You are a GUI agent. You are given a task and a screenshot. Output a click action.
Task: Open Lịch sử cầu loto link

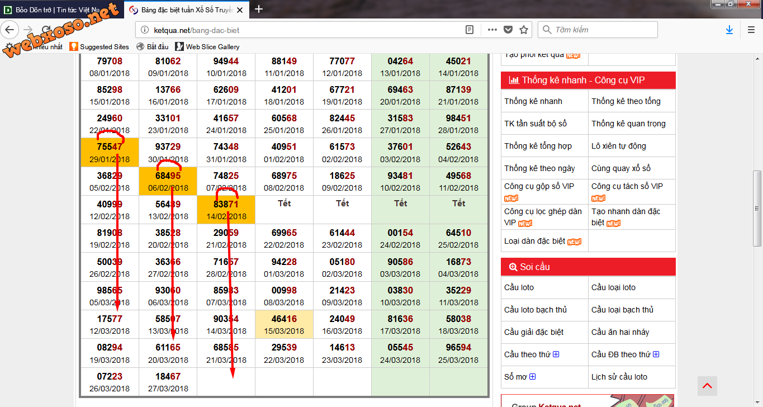coord(619,377)
